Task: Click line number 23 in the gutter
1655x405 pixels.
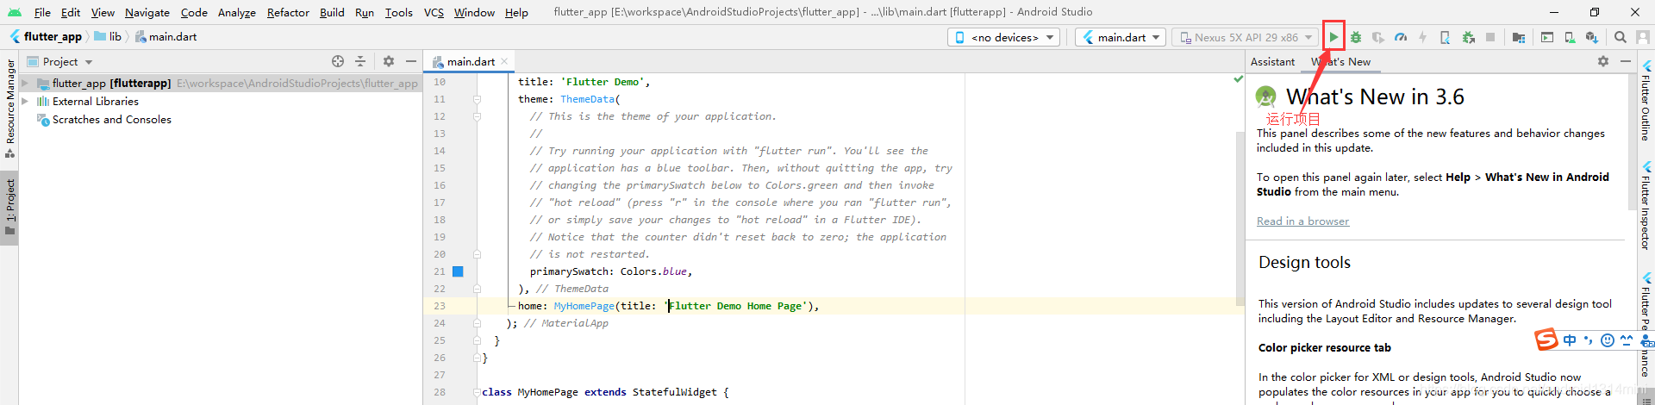Action: tap(440, 306)
